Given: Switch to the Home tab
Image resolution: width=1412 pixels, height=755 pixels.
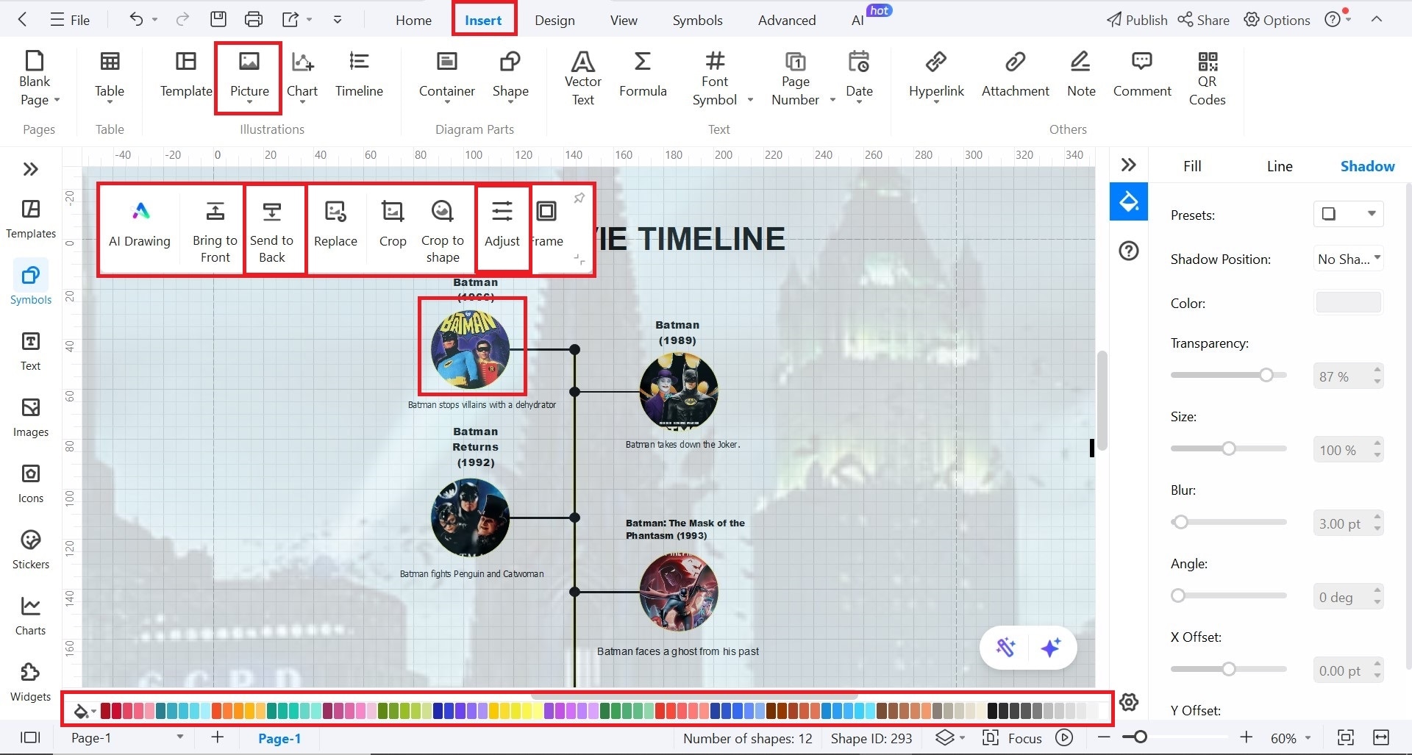Looking at the screenshot, I should (413, 20).
